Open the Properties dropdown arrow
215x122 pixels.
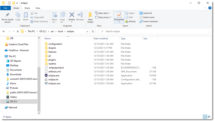(119, 22)
